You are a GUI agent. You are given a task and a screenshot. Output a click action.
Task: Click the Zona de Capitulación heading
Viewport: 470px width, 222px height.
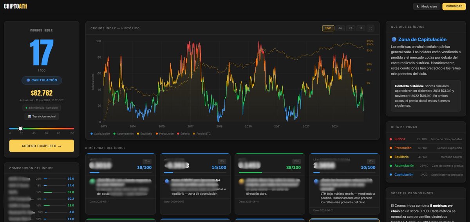422,39
